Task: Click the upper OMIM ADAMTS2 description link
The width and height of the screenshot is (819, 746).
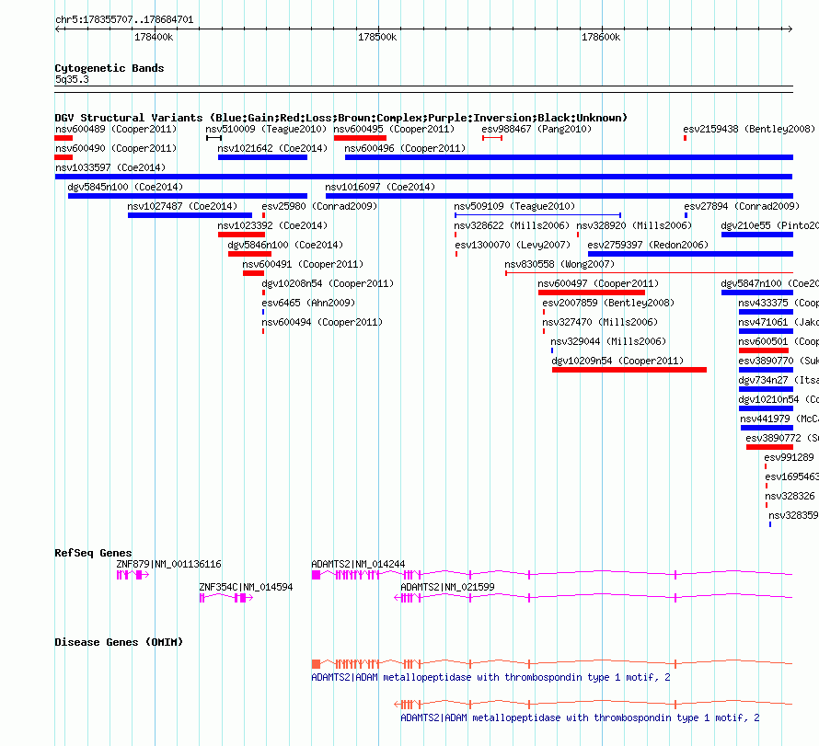Action: tap(490, 678)
